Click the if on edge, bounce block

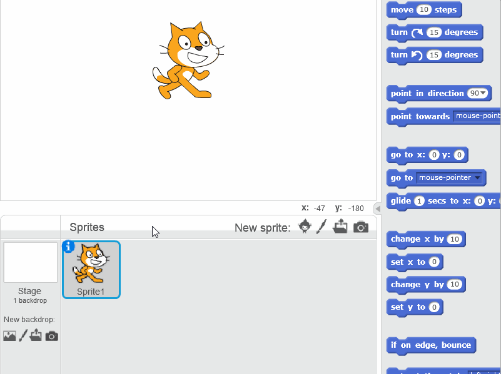(x=431, y=345)
